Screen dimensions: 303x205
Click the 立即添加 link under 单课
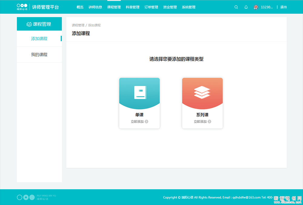(137, 122)
